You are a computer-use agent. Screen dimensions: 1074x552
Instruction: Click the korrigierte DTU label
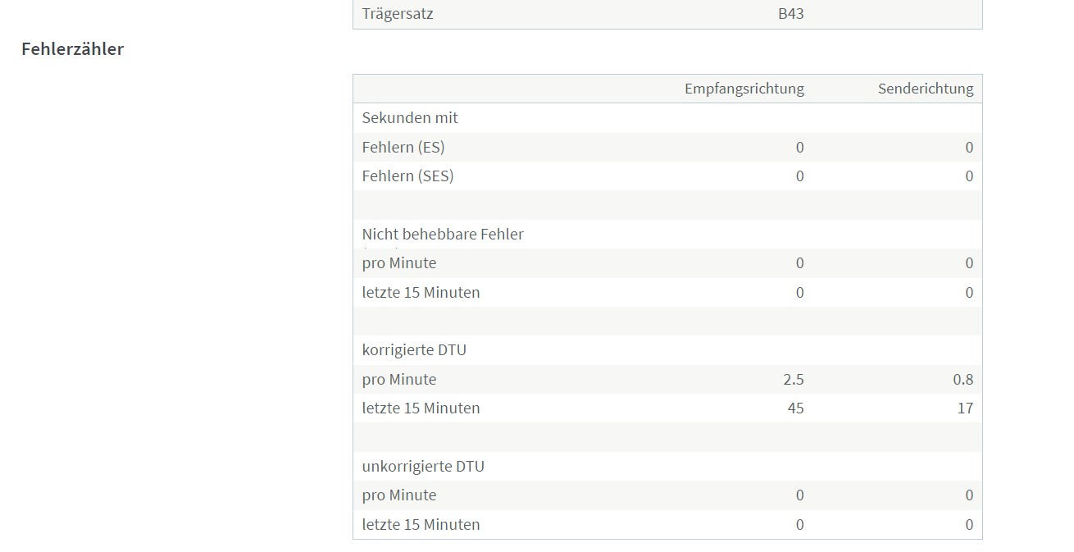click(x=414, y=350)
